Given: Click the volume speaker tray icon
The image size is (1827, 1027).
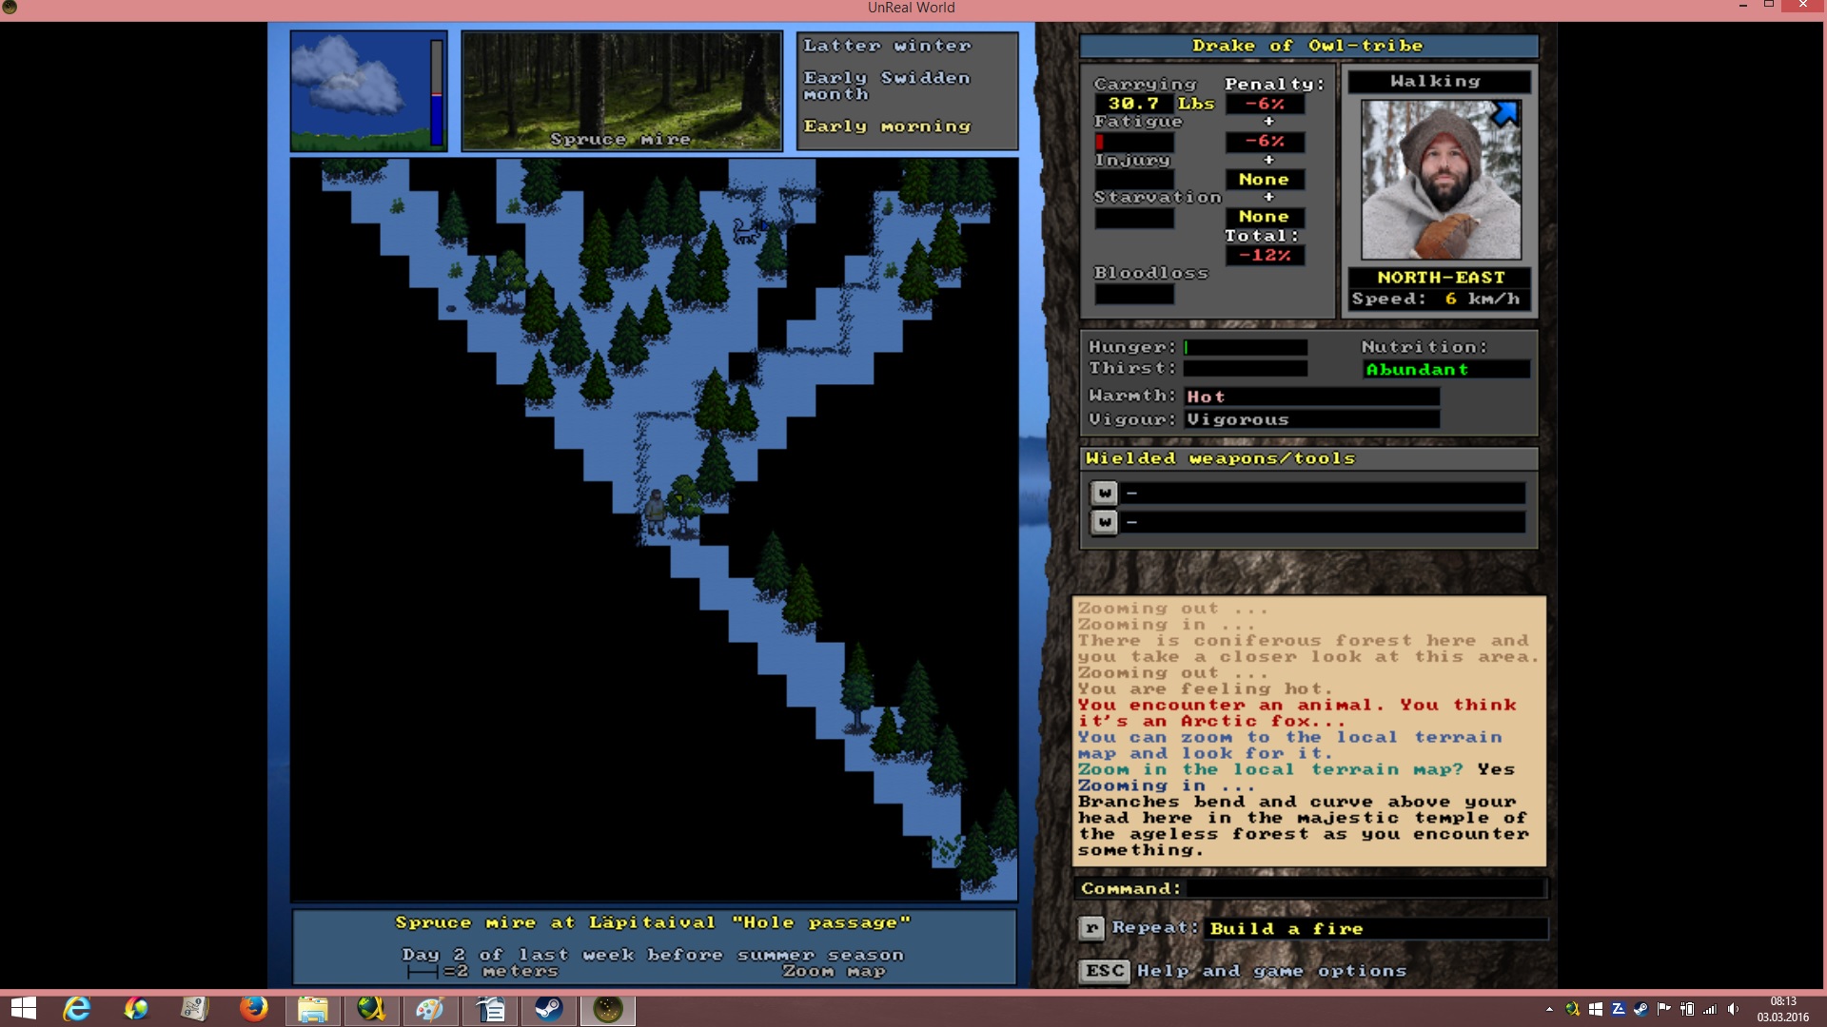Looking at the screenshot, I should [1733, 1009].
